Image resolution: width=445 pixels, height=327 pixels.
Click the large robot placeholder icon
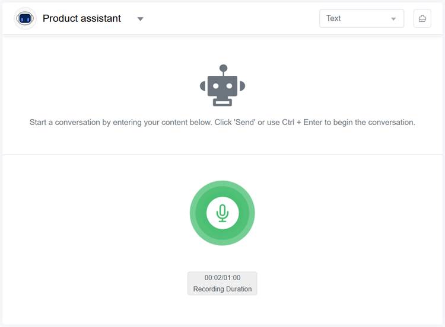click(223, 86)
